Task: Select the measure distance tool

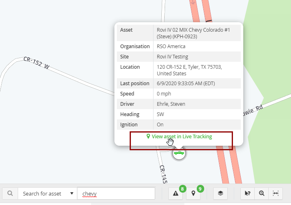Action: [276, 193]
